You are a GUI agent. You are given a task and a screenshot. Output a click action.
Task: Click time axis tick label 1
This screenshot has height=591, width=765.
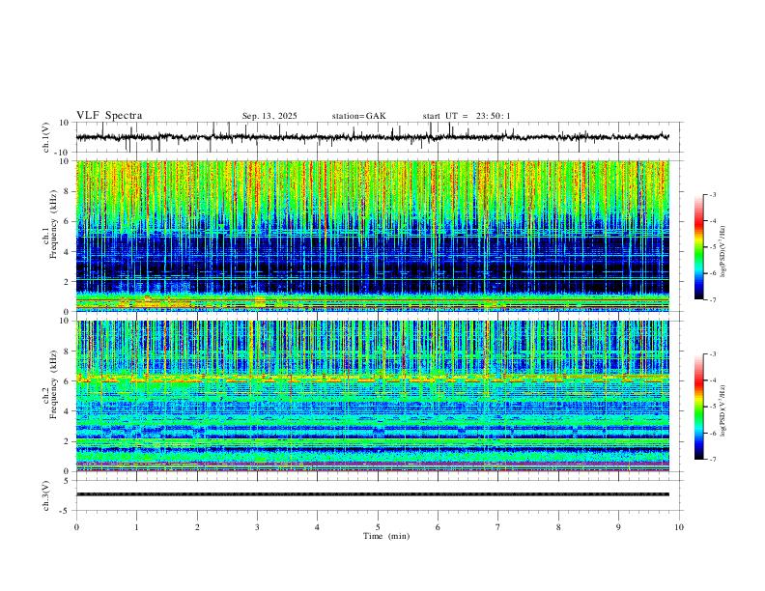(x=136, y=527)
